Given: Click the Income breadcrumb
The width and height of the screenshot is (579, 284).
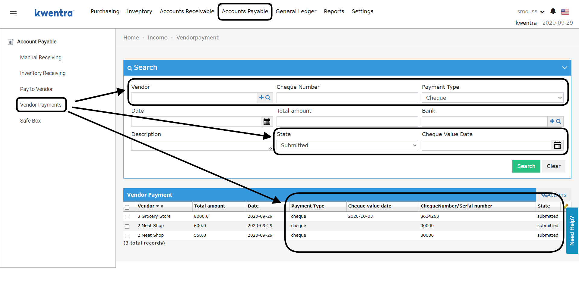Looking at the screenshot, I should coord(157,38).
